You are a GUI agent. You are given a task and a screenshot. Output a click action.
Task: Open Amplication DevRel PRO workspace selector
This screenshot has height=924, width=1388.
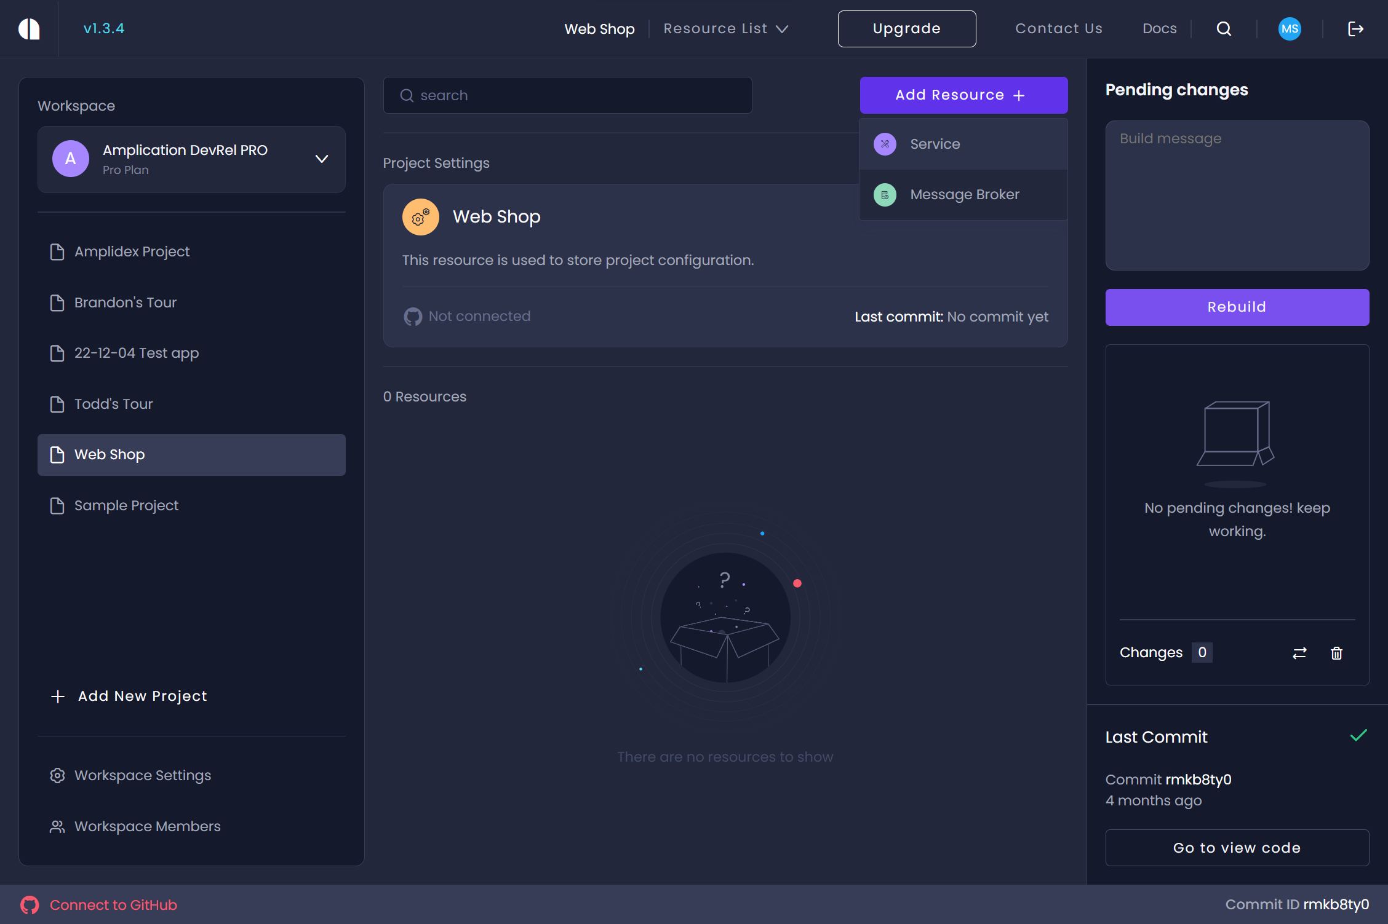point(191,159)
